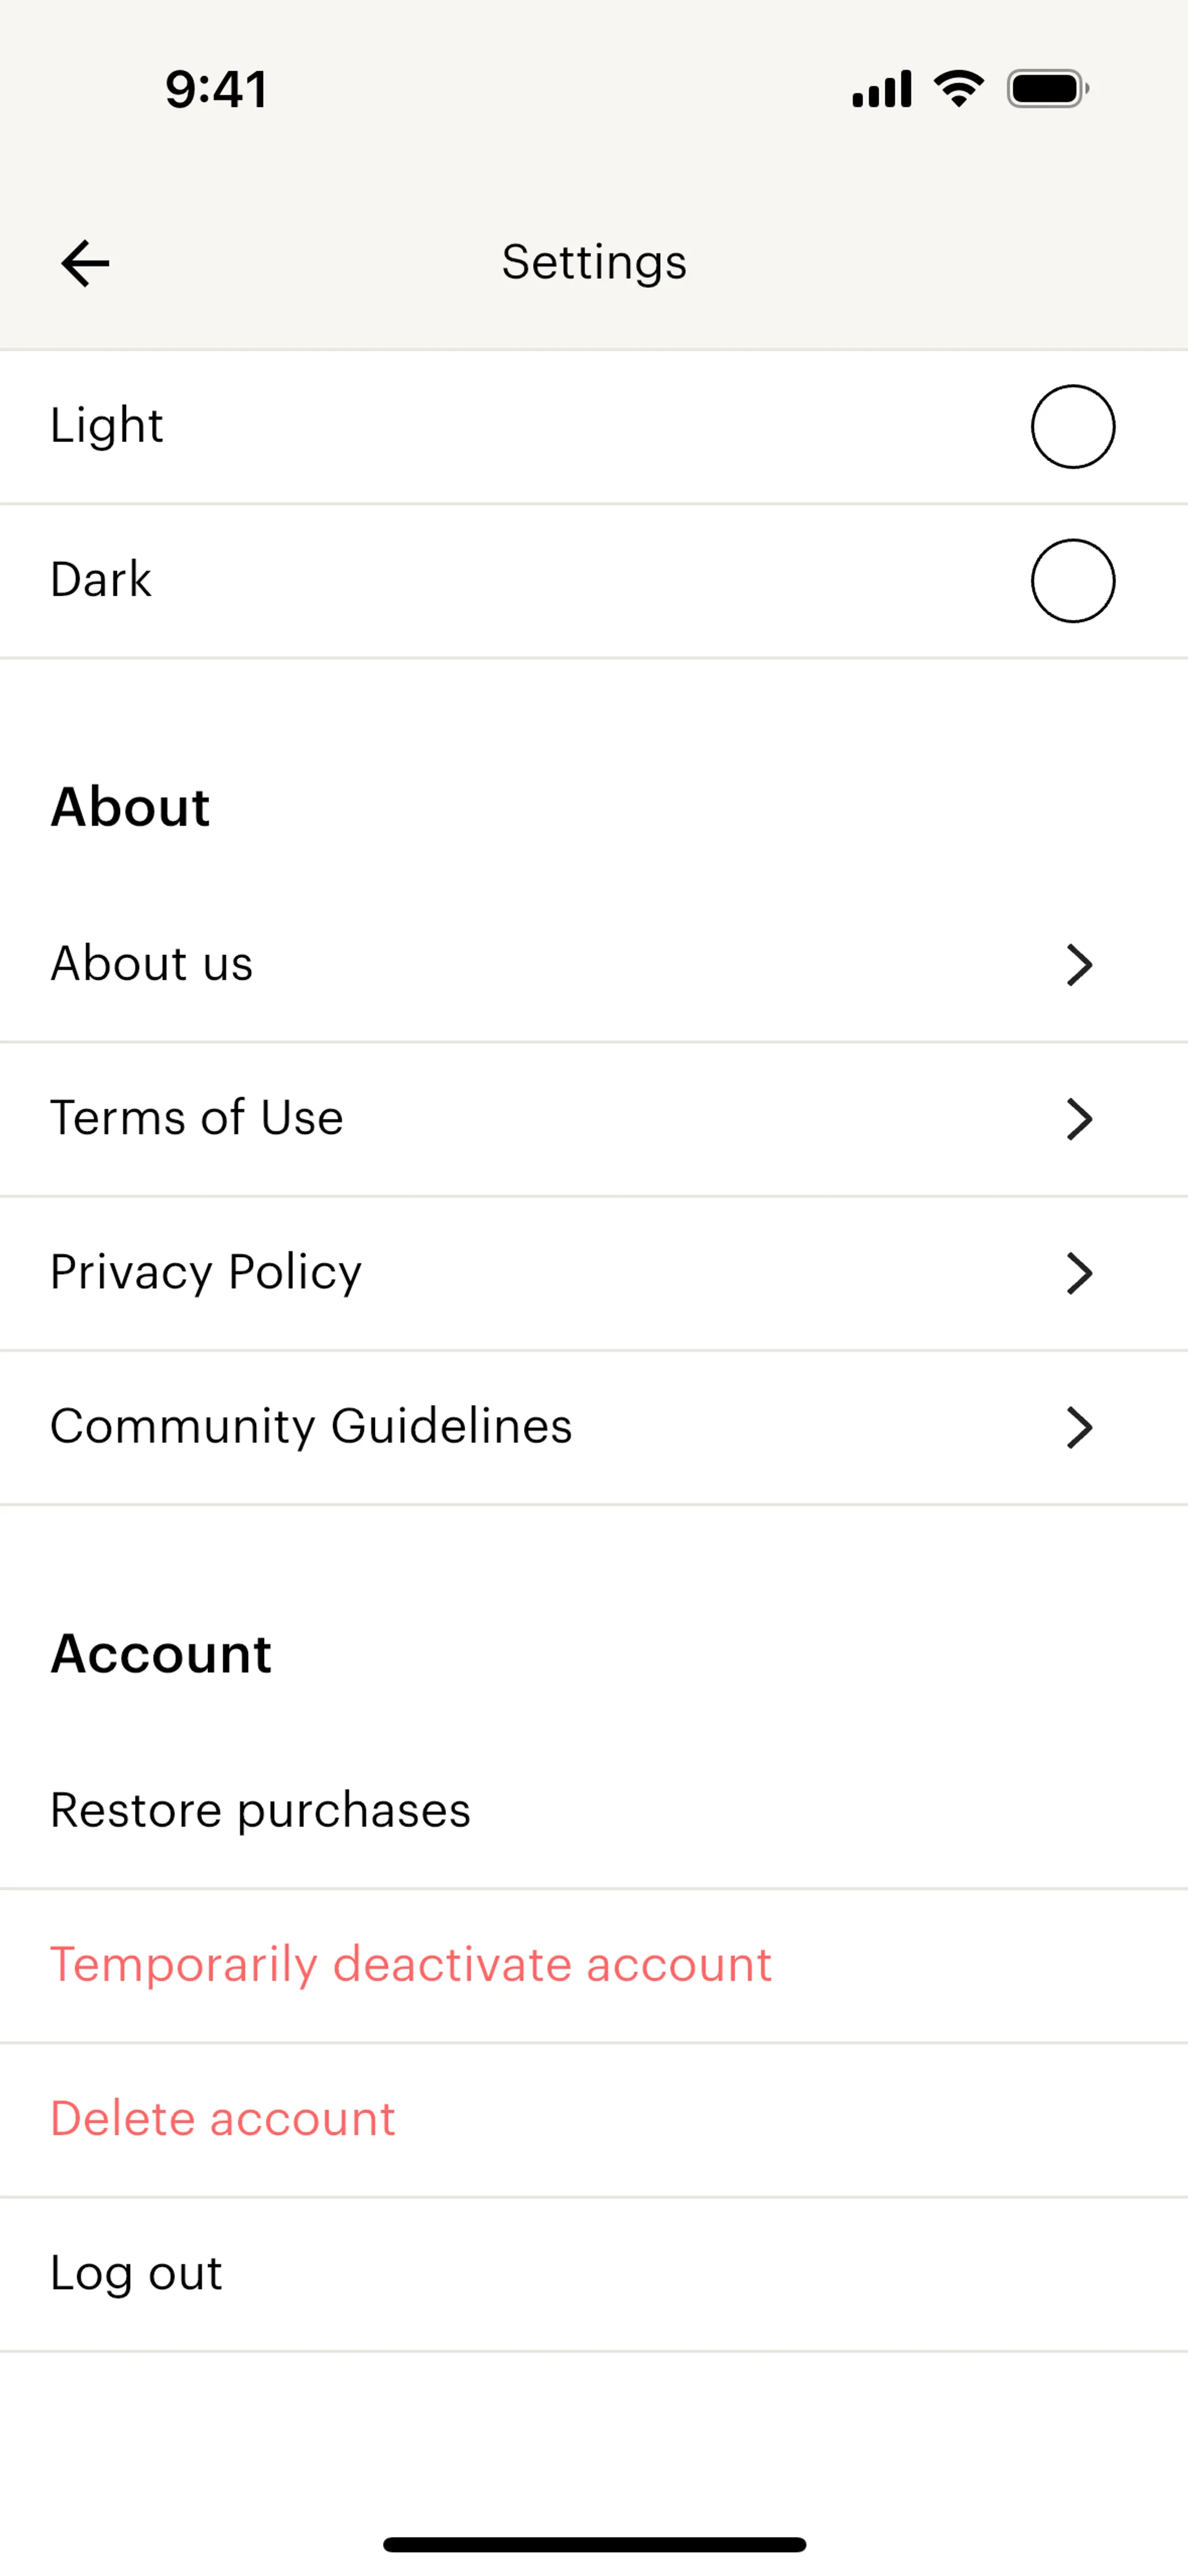
Task: Open About us via its chevron
Action: pos(1079,965)
